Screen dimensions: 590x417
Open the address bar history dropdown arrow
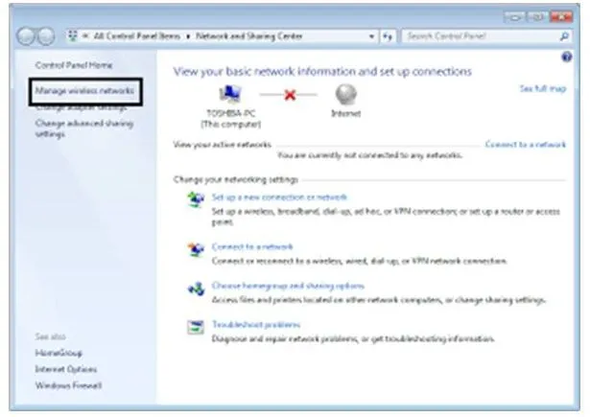coord(371,36)
